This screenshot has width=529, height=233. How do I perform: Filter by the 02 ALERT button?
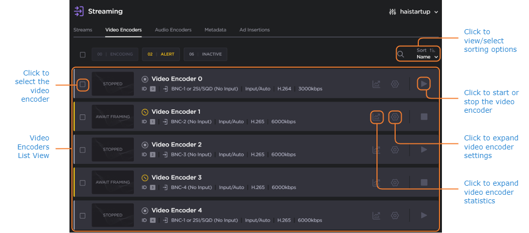pyautogui.click(x=161, y=54)
